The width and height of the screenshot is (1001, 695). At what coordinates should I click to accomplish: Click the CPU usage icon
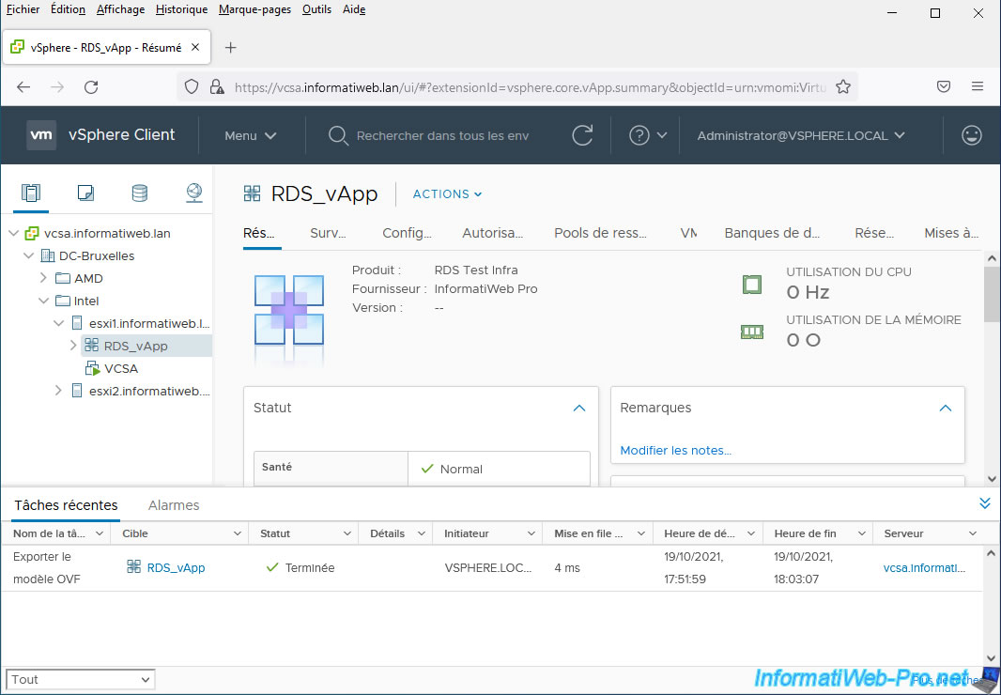point(752,285)
